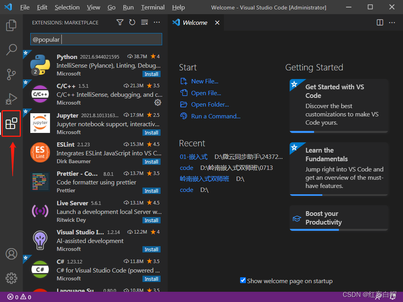Viewport: 403px width, 302px height.
Task: Select Ritwick Dey publisher text
Action: [x=71, y=220]
